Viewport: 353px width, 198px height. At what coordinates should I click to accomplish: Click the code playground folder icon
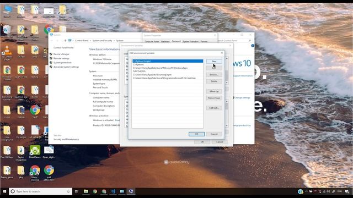point(7,133)
